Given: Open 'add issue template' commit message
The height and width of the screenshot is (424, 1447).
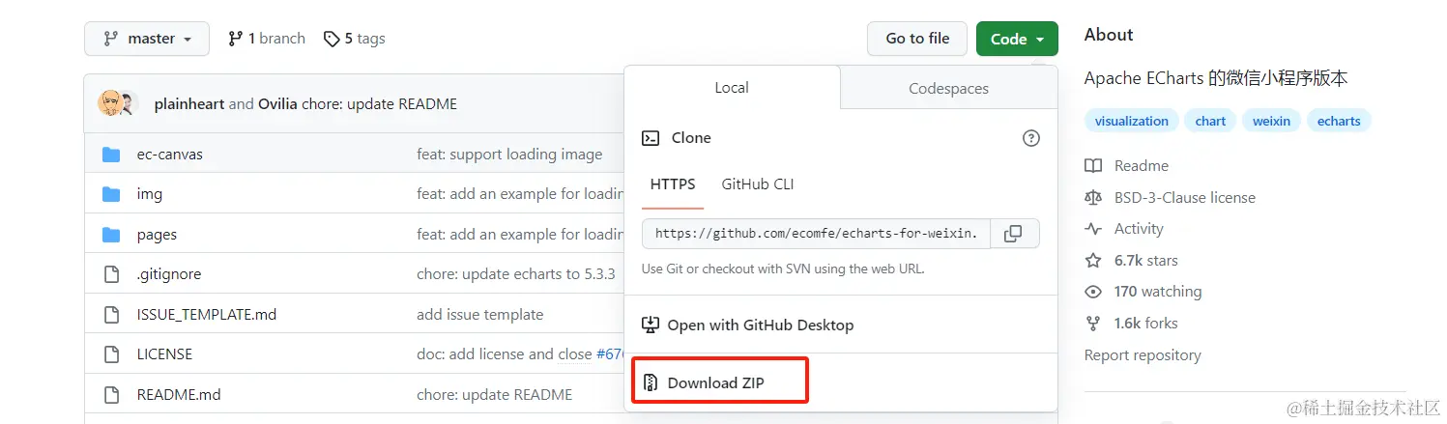Looking at the screenshot, I should (480, 315).
